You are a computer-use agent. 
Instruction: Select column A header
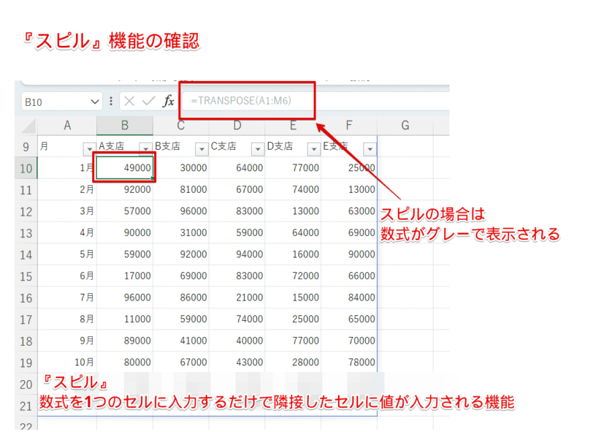click(67, 125)
